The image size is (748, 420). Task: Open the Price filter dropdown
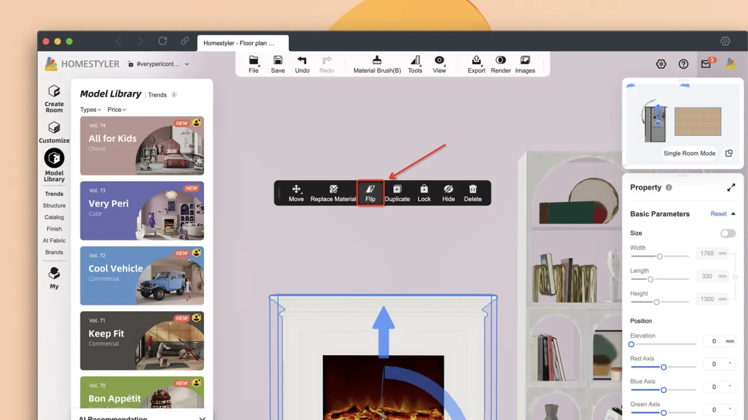[117, 110]
